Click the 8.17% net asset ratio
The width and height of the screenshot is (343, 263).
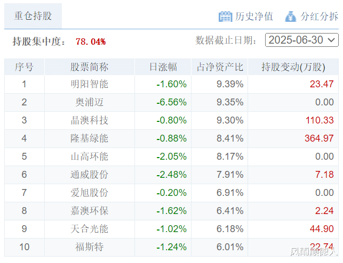pyautogui.click(x=230, y=157)
